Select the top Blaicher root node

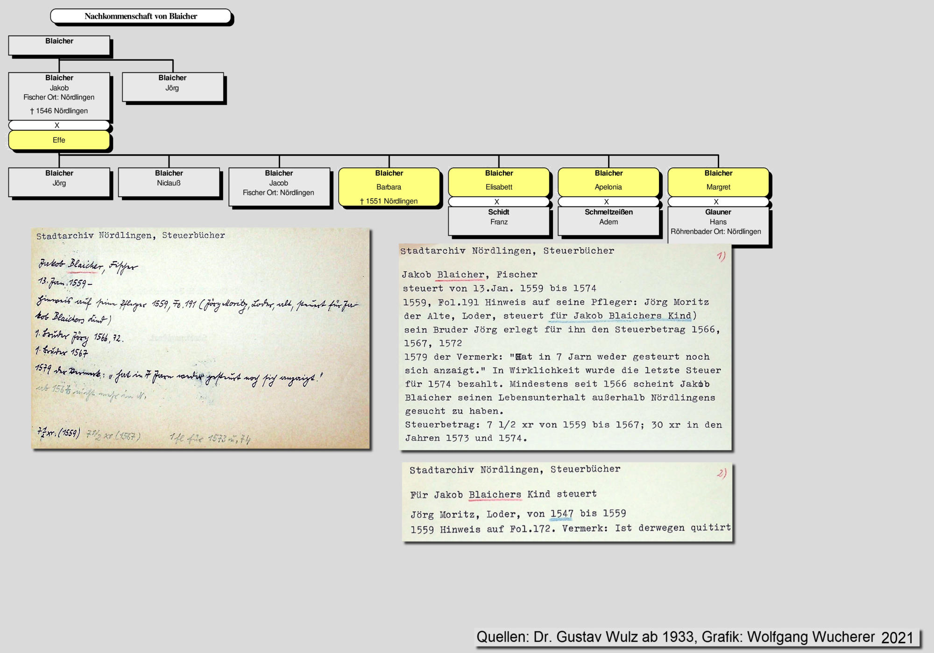[x=59, y=45]
